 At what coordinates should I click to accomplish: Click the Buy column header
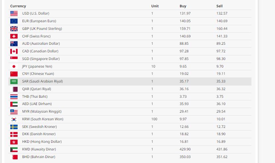tap(183, 6)
